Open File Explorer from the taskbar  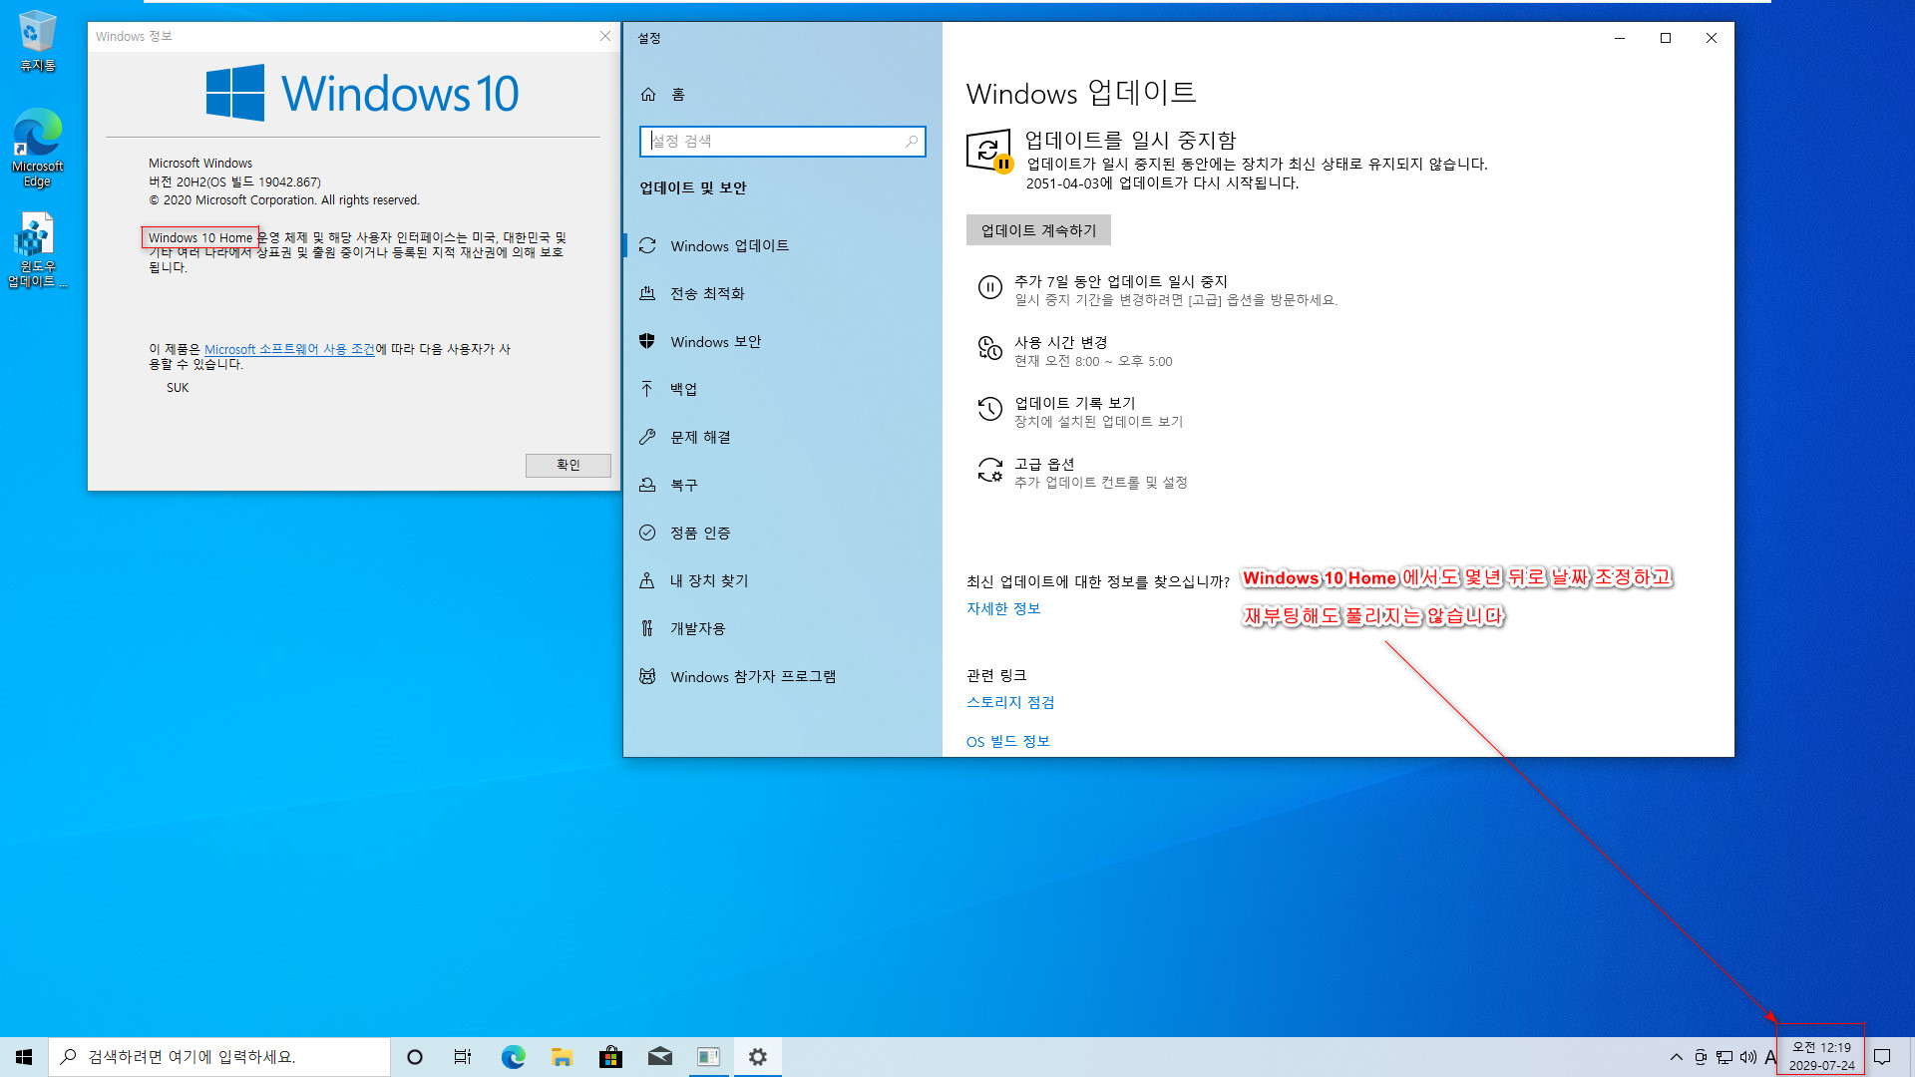(x=562, y=1057)
